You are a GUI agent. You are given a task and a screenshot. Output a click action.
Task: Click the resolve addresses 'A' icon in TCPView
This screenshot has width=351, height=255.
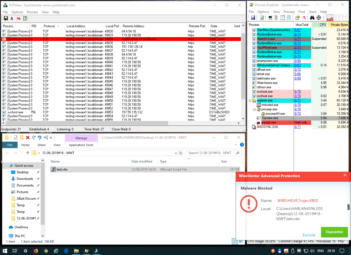[x=12, y=18]
